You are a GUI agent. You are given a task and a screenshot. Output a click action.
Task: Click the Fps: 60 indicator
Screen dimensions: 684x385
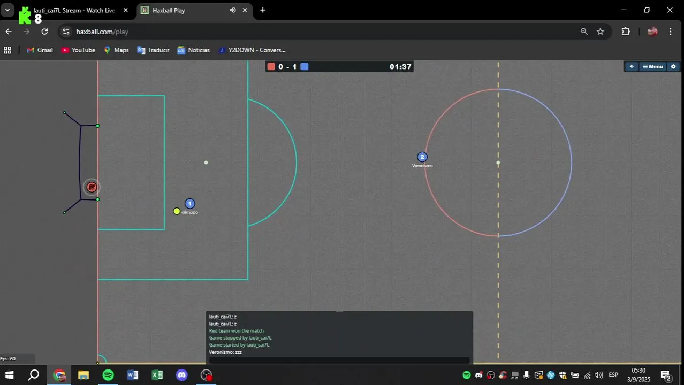click(8, 359)
